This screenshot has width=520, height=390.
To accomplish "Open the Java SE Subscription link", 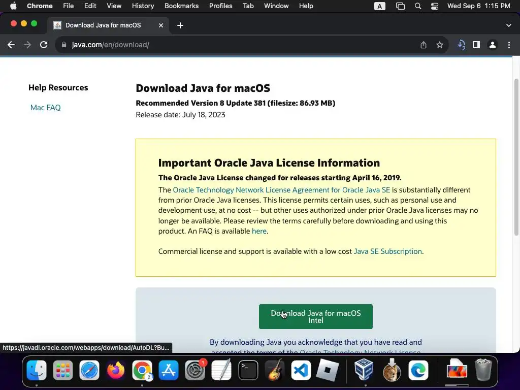I will [x=387, y=251].
